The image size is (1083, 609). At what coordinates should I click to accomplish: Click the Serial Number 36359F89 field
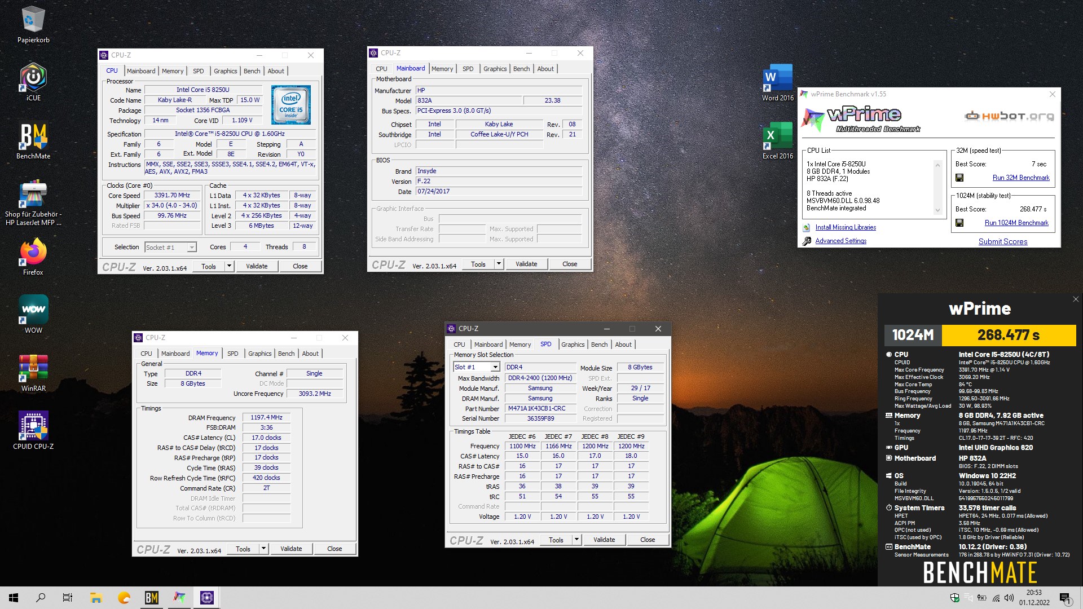click(x=540, y=418)
